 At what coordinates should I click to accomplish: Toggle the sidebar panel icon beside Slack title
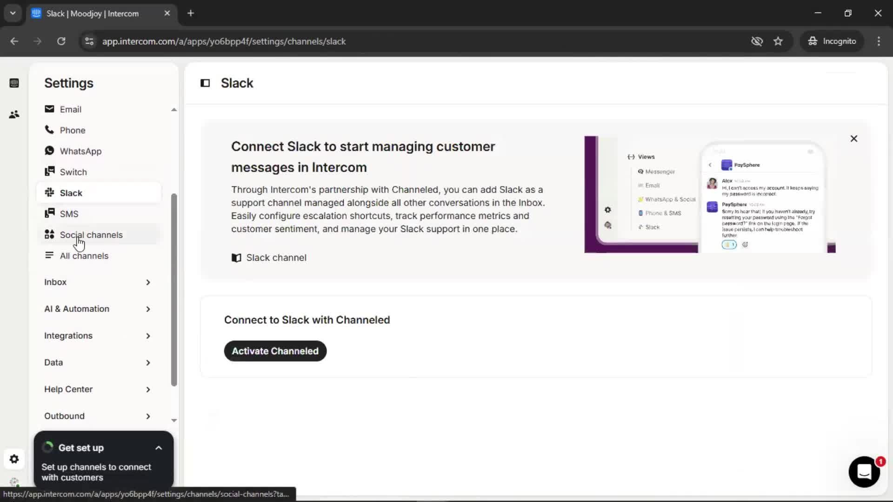[205, 83]
